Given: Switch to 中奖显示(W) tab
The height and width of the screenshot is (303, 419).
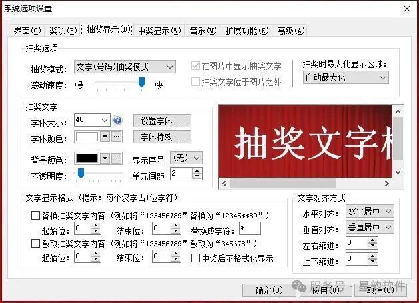Looking at the screenshot, I should coord(159,31).
